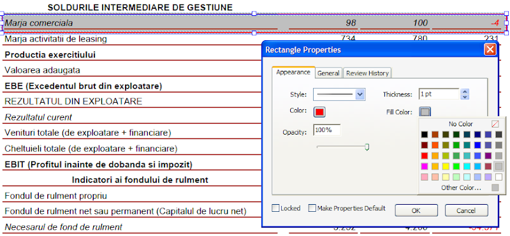Viewport: 510px width, 236px height.
Task: Click the 'Marja comerciala' row label
Action: [39, 23]
